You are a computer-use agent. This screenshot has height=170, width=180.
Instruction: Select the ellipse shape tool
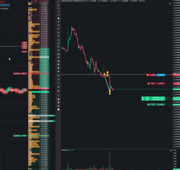pyautogui.click(x=58, y=43)
